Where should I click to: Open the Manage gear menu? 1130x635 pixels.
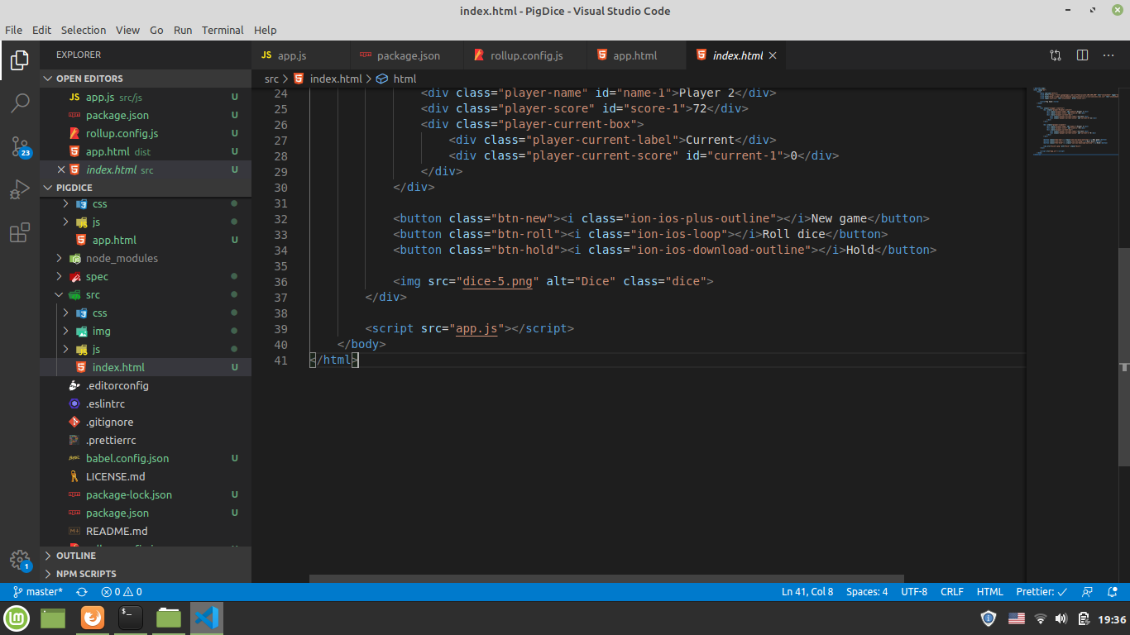pyautogui.click(x=20, y=559)
